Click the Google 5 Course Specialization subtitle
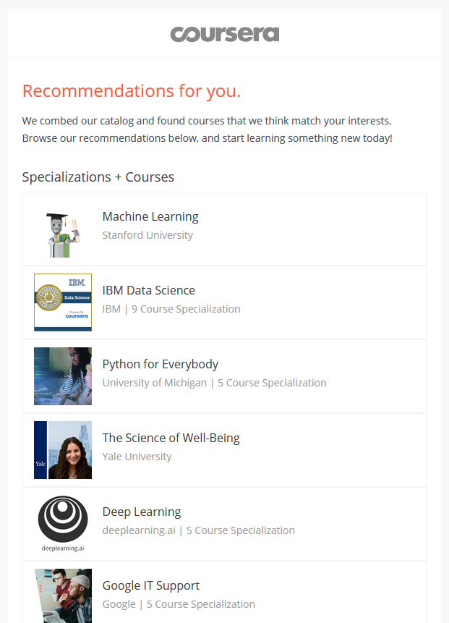 pyautogui.click(x=179, y=604)
